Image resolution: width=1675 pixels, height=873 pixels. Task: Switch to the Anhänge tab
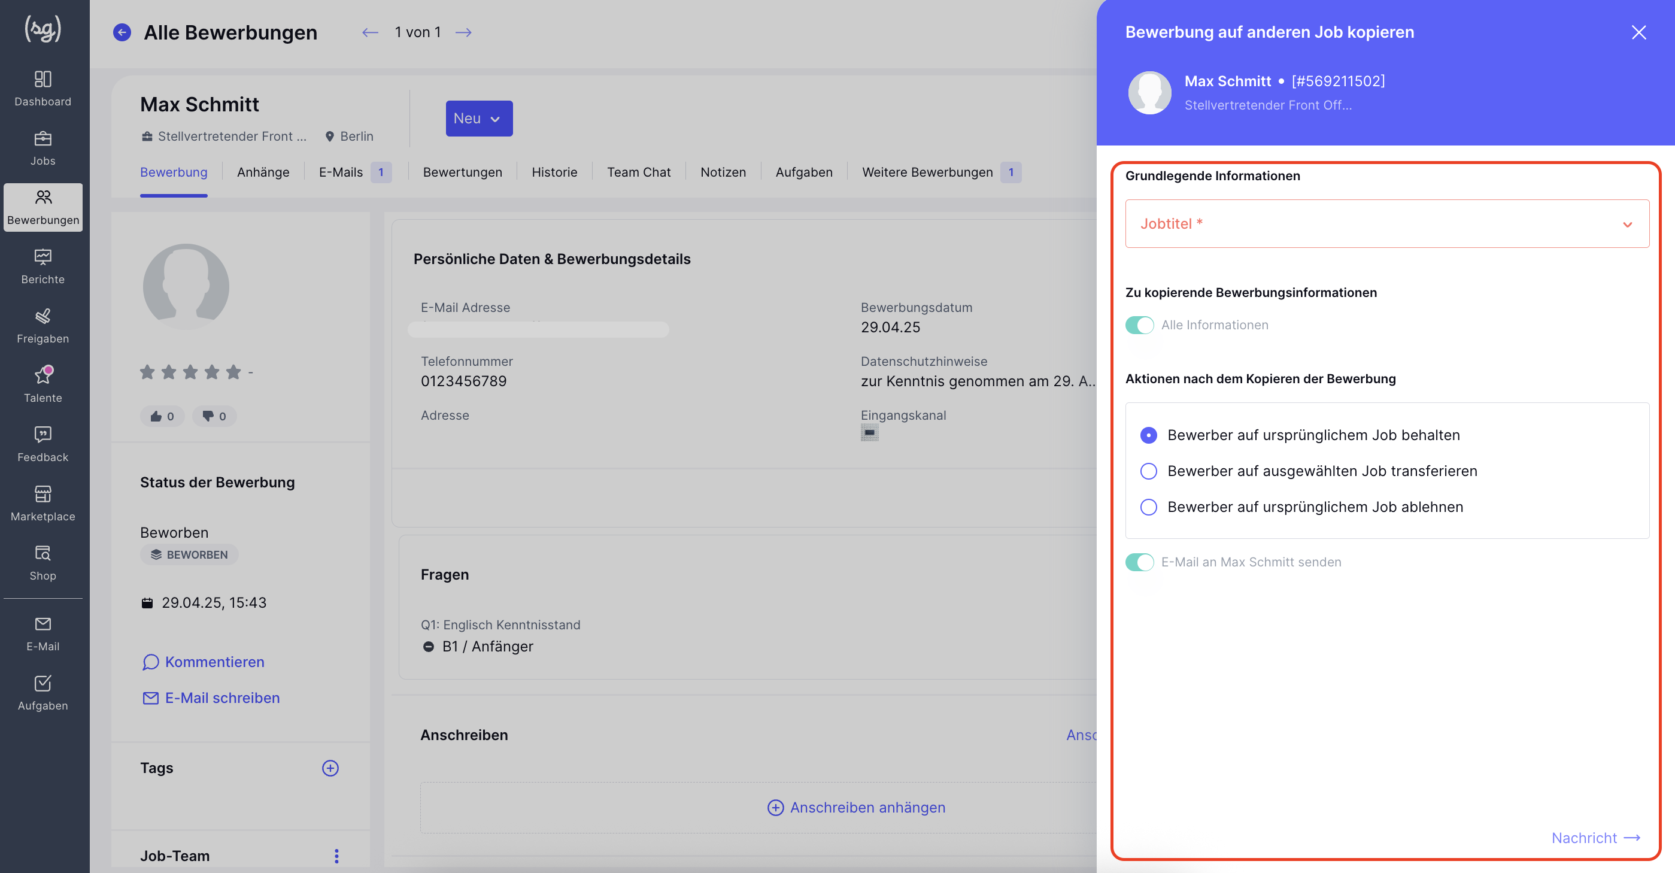(x=263, y=172)
